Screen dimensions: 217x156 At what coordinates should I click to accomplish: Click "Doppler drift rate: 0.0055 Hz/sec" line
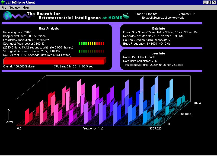point(24,36)
